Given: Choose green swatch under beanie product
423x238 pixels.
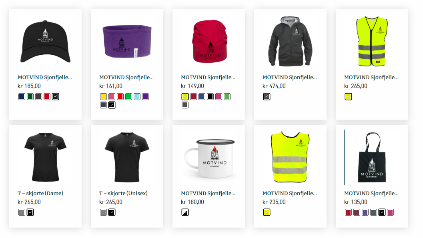Looking at the screenshot, I should 227,96.
